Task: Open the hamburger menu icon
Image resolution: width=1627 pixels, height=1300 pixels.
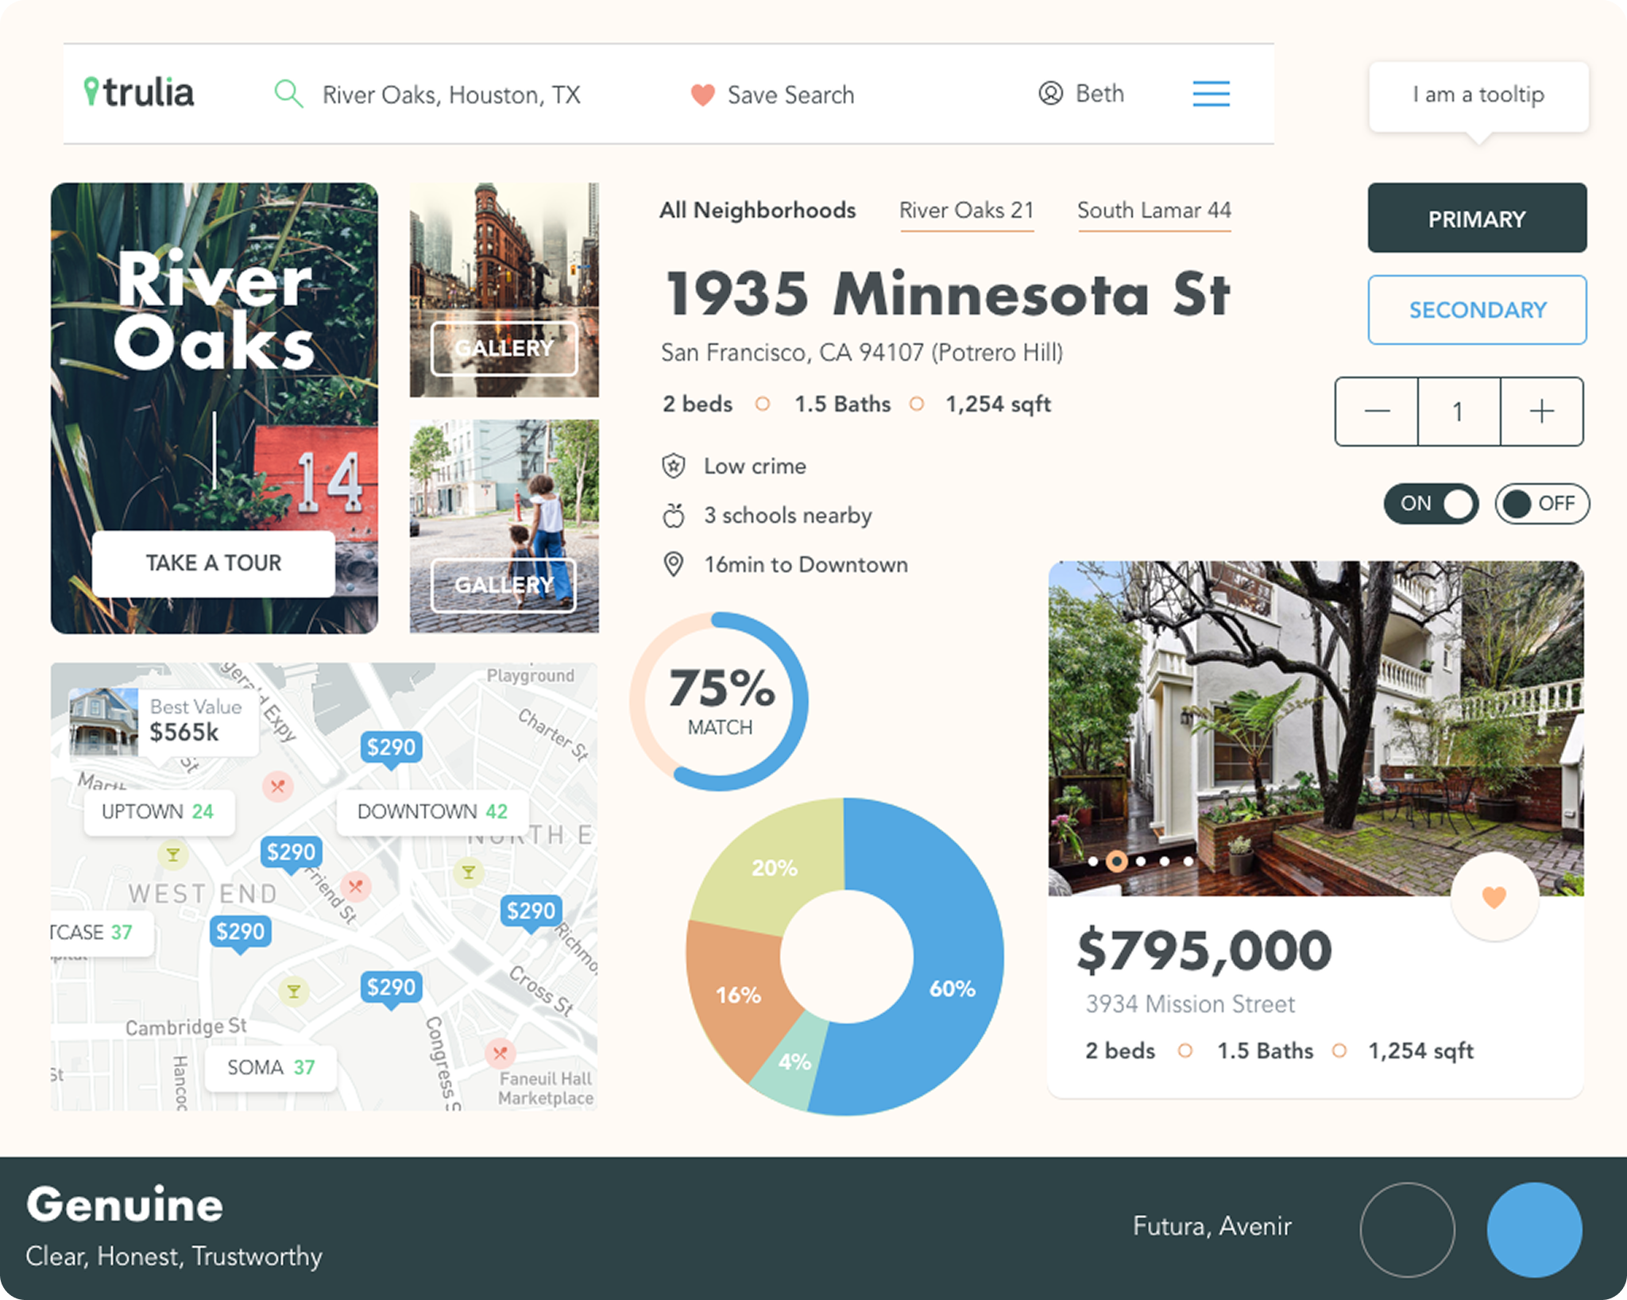Action: point(1211,94)
